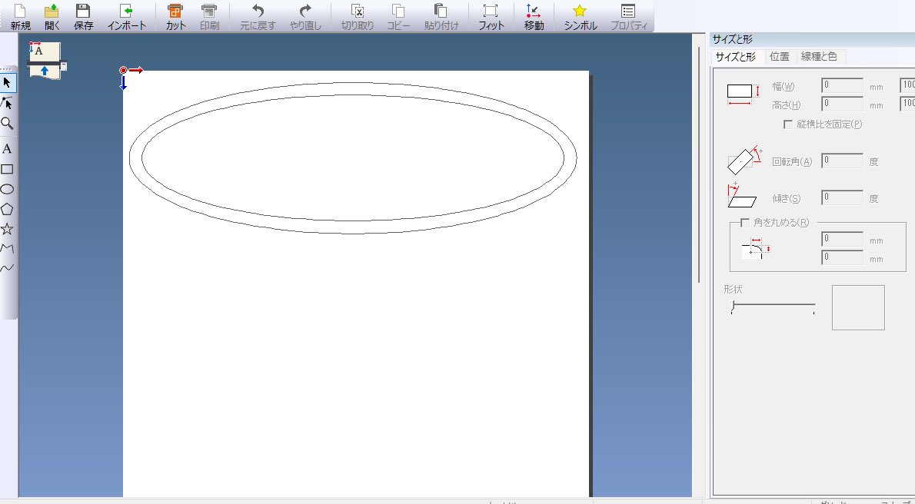Click the コピー copy icon

point(398,16)
